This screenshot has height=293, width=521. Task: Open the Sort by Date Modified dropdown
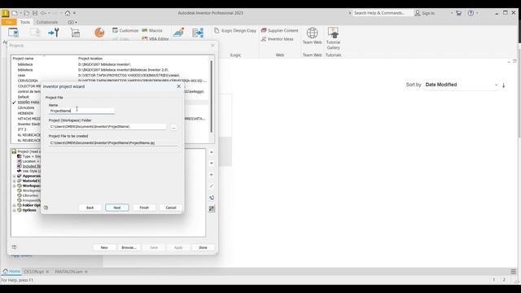point(462,85)
